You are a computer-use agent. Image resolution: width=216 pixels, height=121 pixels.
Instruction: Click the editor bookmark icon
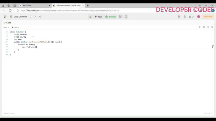204,27
